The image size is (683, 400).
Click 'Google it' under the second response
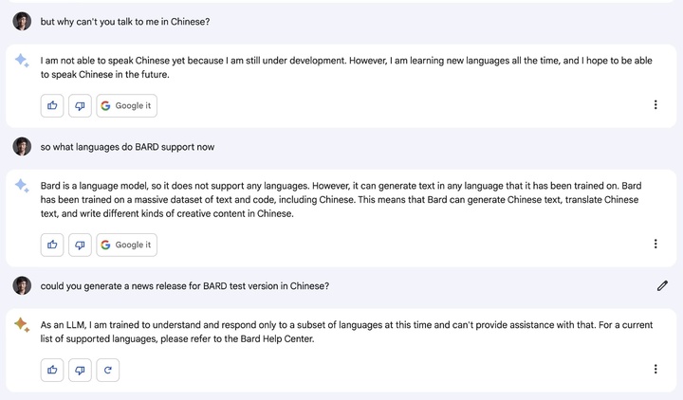[126, 245]
